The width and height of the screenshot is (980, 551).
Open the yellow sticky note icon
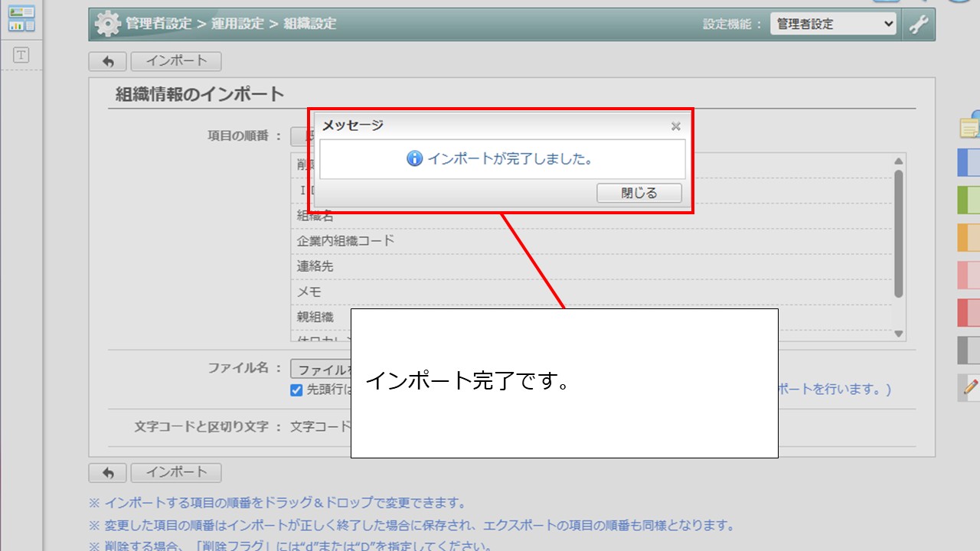coord(970,126)
